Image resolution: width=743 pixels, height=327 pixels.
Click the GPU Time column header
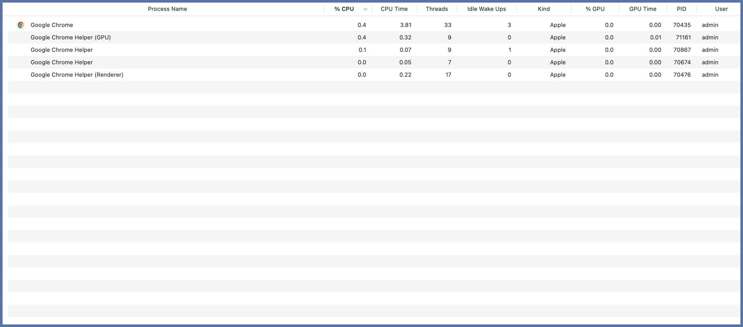(x=642, y=9)
